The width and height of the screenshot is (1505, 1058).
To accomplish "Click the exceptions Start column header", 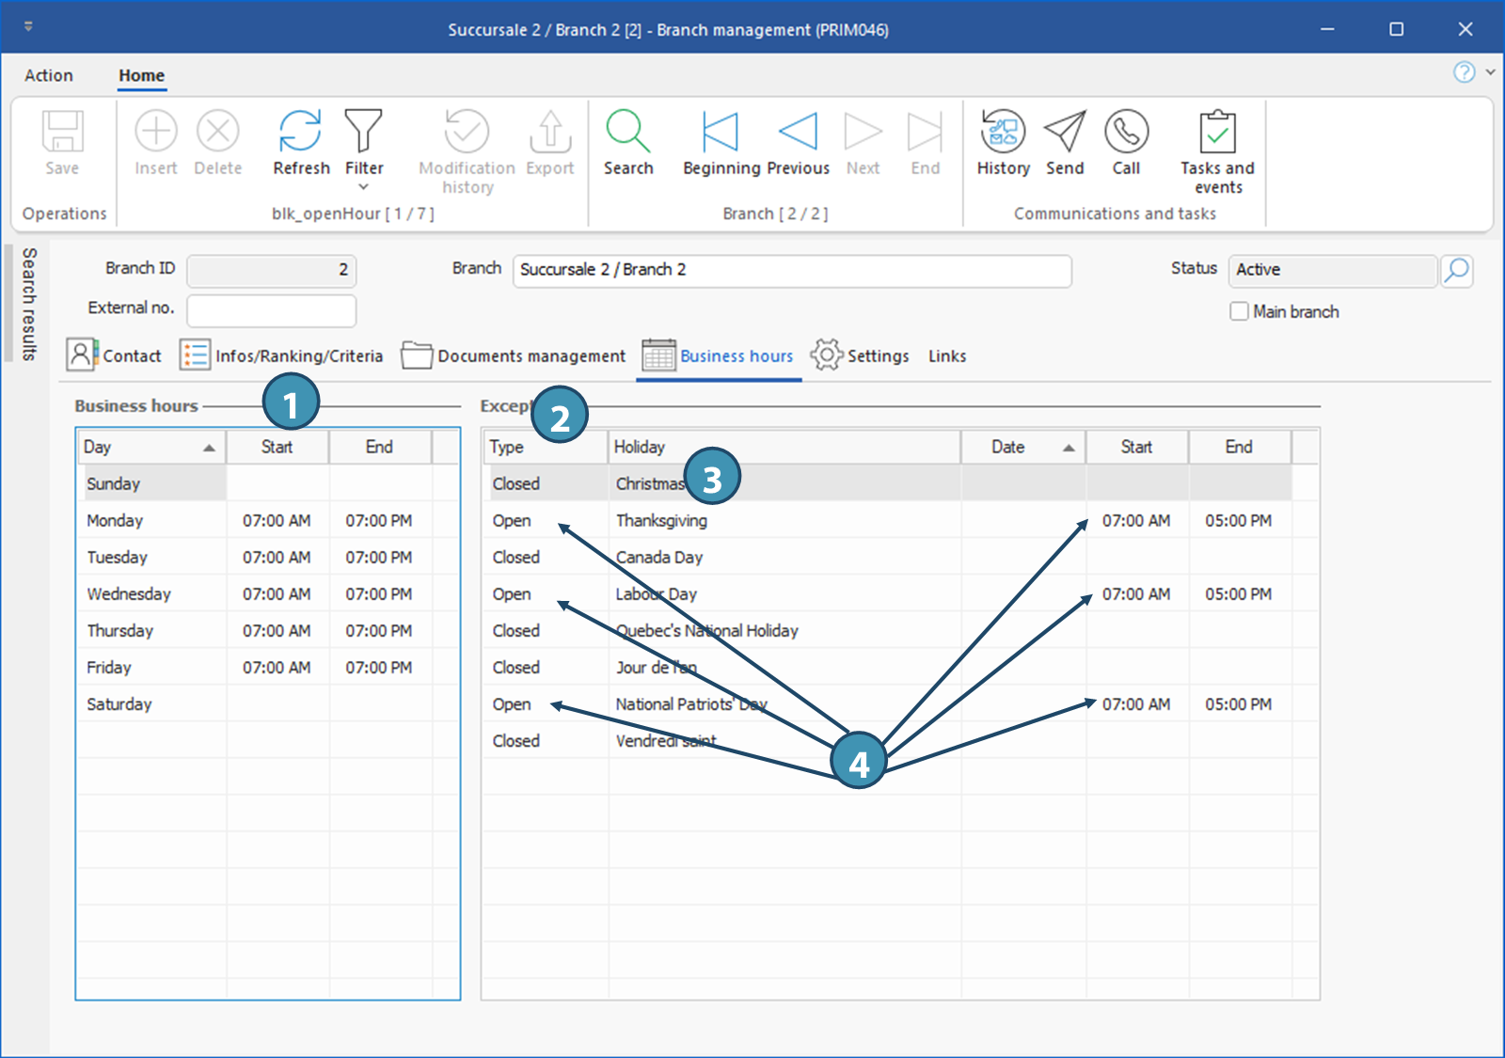I will click(x=1136, y=448).
